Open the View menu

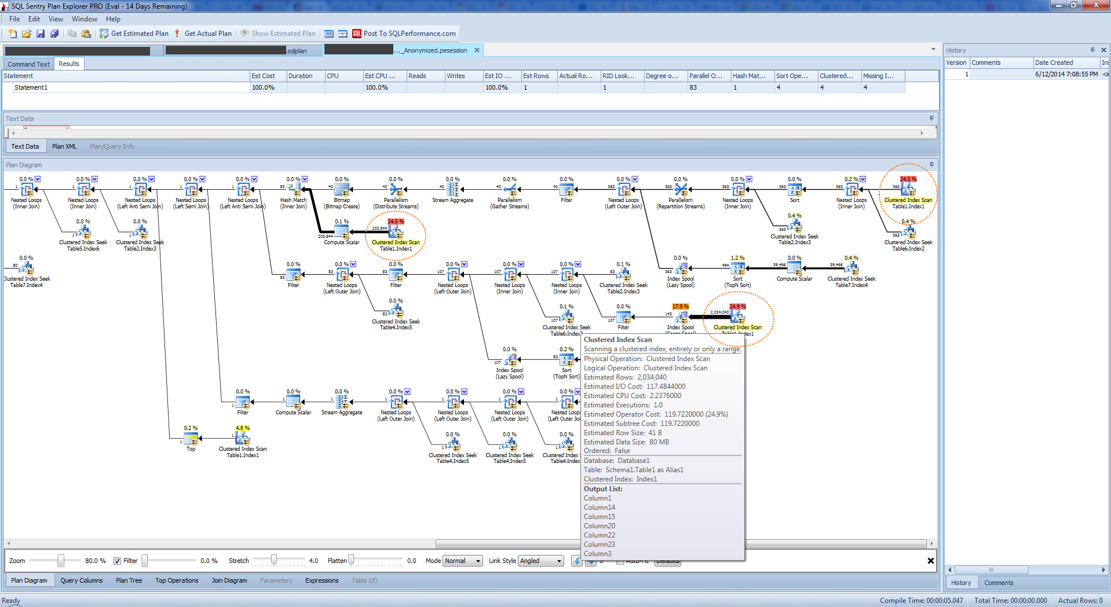pyautogui.click(x=56, y=19)
